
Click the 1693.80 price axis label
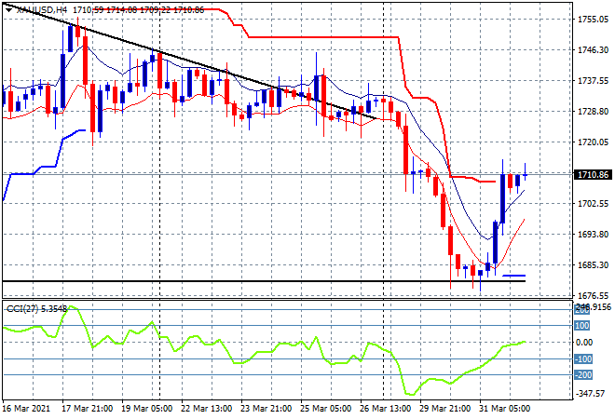(593, 235)
